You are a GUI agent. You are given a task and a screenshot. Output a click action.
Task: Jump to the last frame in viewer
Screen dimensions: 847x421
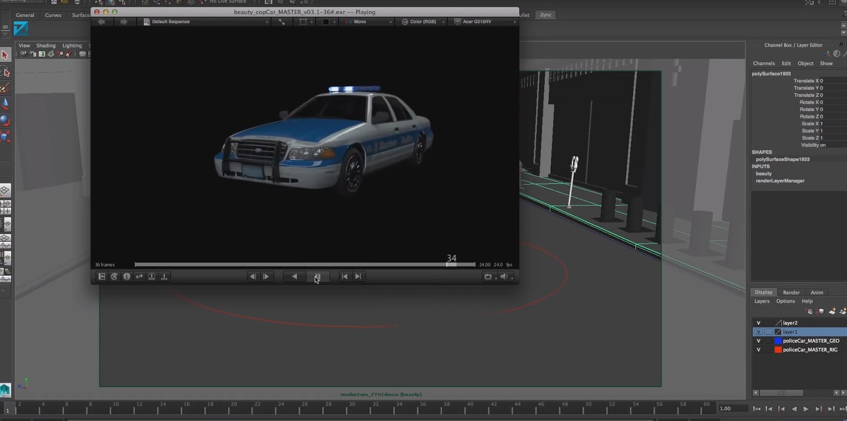click(x=358, y=277)
